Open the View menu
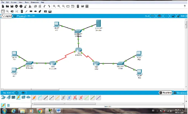This screenshot has height=114, width=188. 21,2
